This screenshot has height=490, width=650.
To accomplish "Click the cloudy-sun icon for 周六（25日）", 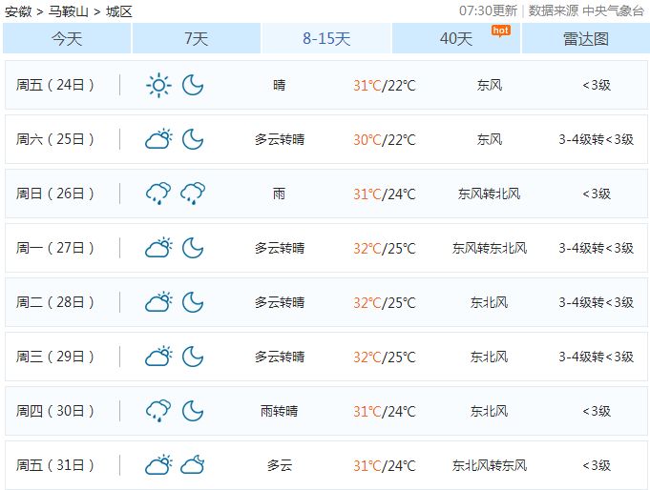I will pos(158,139).
